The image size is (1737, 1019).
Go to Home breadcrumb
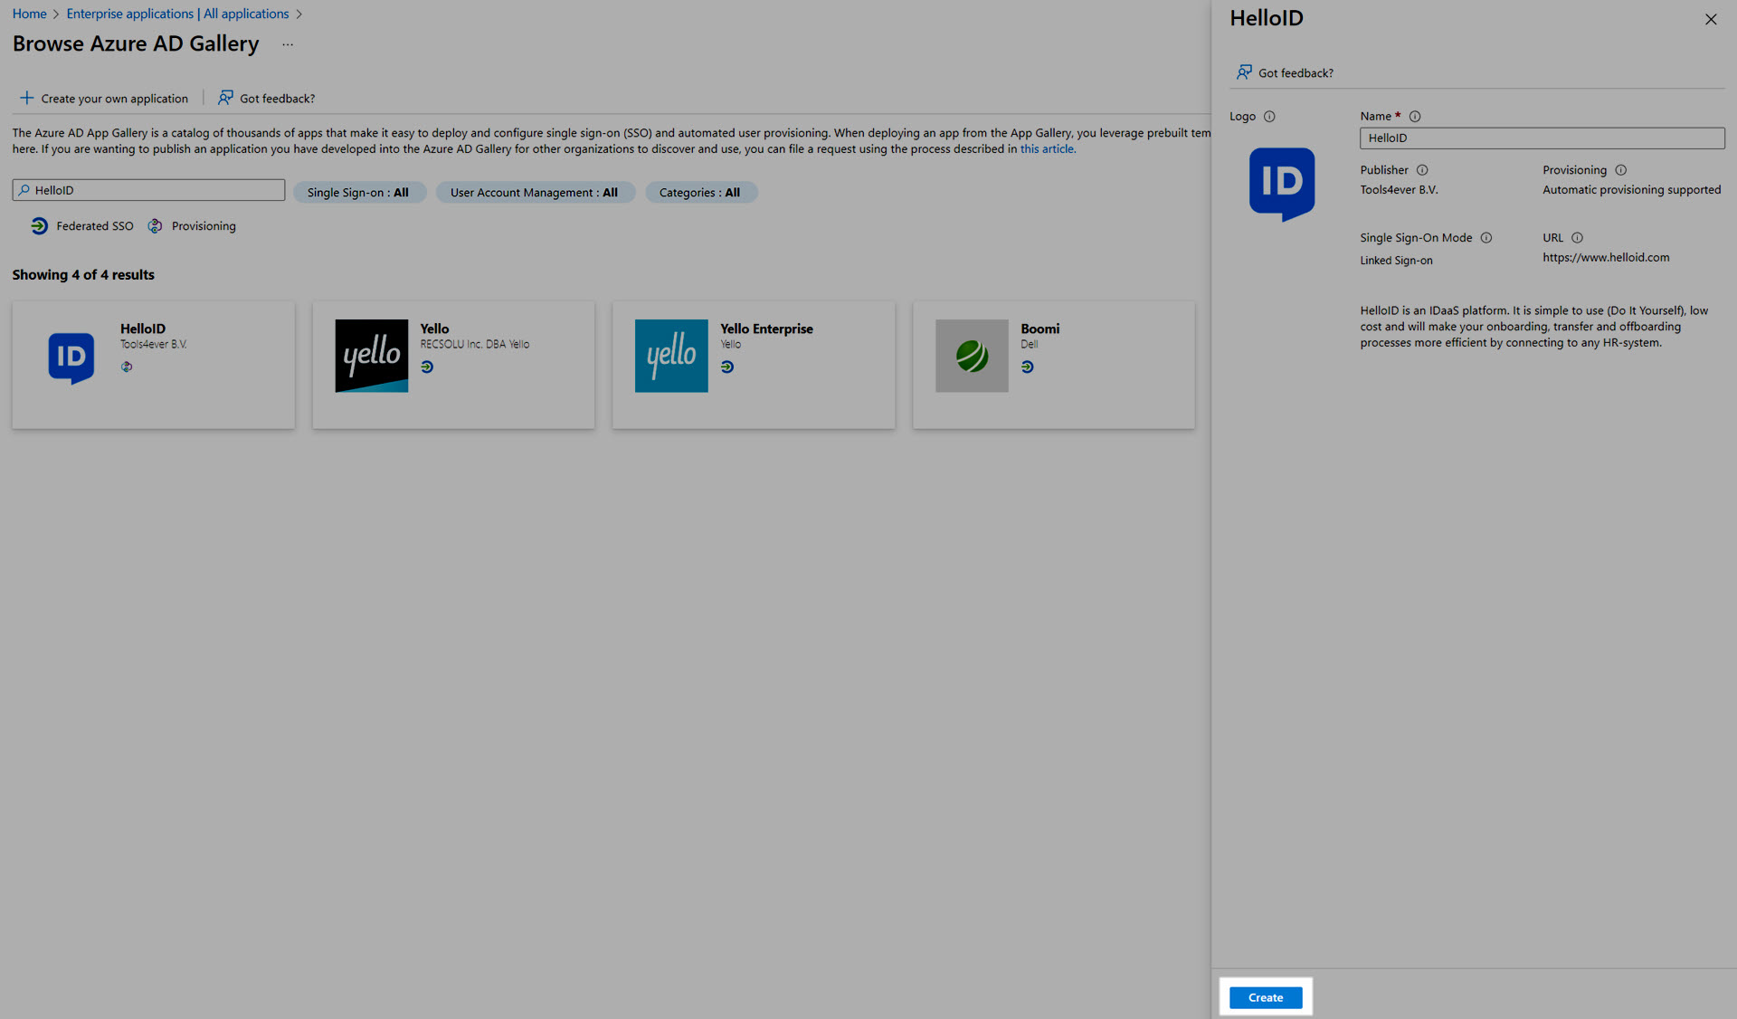coord(29,14)
